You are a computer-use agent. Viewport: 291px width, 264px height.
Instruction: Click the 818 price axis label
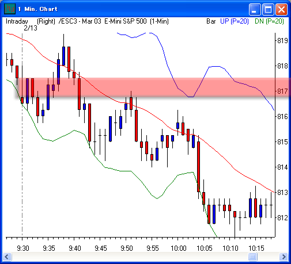click(283, 66)
